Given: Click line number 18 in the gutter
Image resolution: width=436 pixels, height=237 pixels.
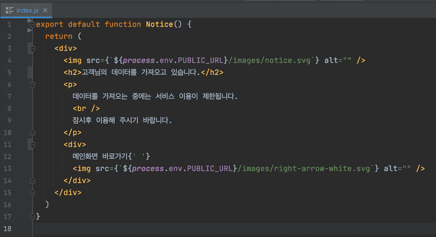Looking at the screenshot, I should tap(7, 229).
